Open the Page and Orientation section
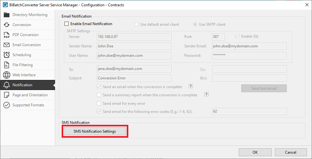This screenshot has height=159, width=312. tap(30, 95)
